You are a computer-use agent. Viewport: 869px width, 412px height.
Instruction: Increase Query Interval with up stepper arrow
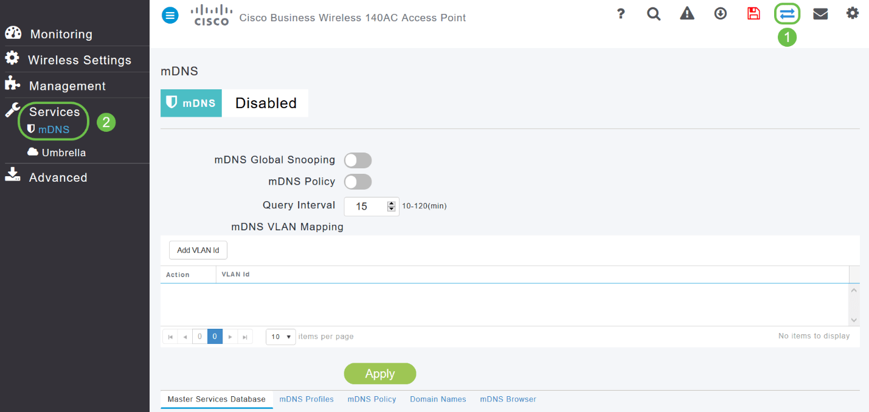pos(392,203)
